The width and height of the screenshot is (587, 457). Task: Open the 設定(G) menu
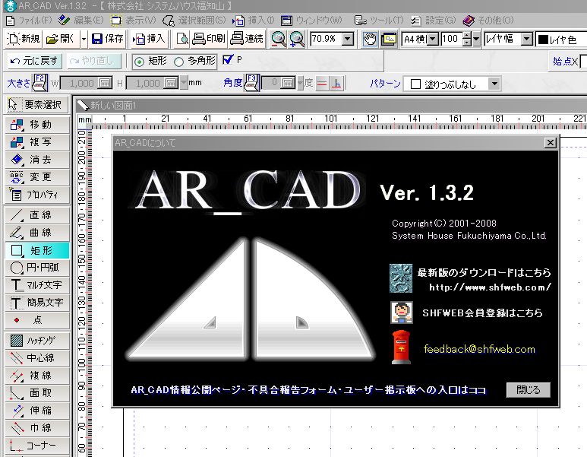[x=434, y=21]
